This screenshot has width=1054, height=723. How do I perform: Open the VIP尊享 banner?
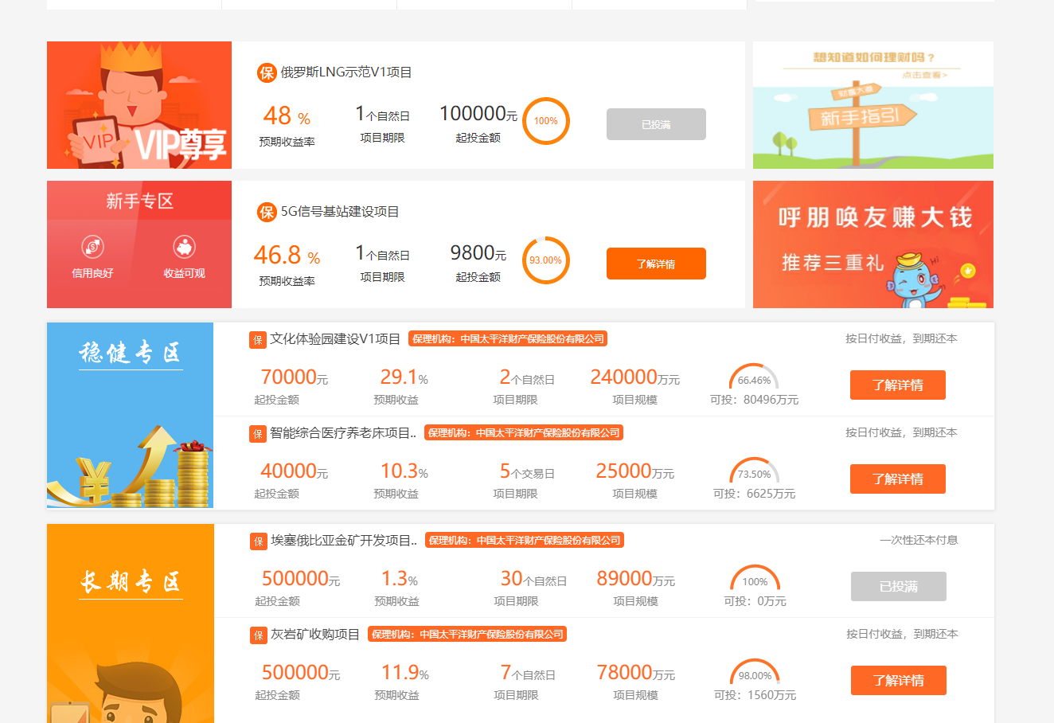tap(139, 105)
